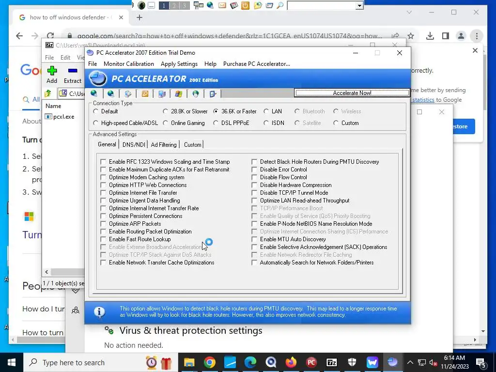Open File menu in PC Accelerator
Image resolution: width=496 pixels, height=372 pixels.
click(x=93, y=64)
